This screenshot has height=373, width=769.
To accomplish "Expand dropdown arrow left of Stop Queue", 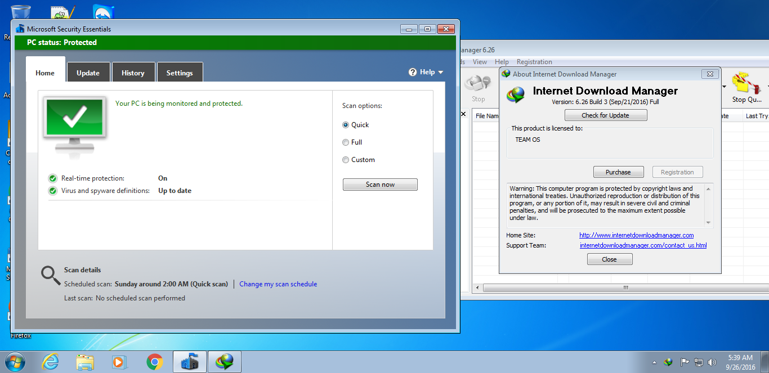I will pyautogui.click(x=724, y=87).
